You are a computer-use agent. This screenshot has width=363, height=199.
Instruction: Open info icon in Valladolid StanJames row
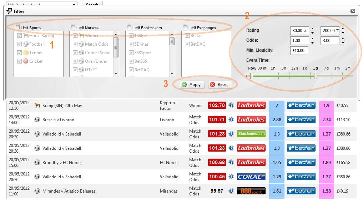231,134
